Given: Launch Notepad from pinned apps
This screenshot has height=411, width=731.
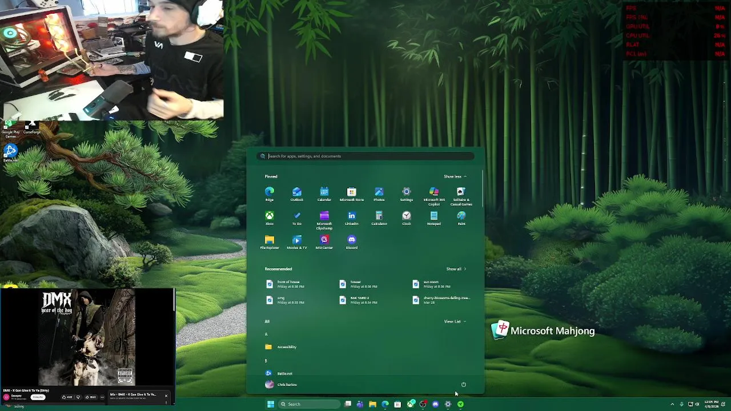Looking at the screenshot, I should [x=434, y=217].
